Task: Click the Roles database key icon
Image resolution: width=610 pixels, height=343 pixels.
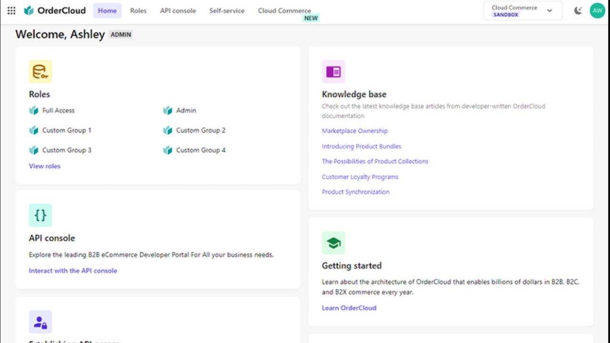Action: (x=40, y=71)
